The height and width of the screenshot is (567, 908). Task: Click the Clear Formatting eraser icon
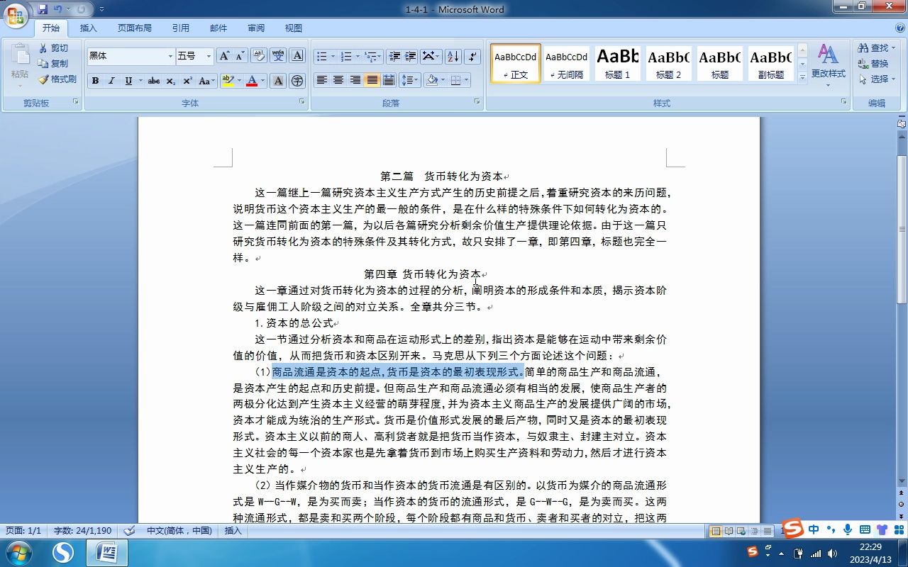click(259, 56)
